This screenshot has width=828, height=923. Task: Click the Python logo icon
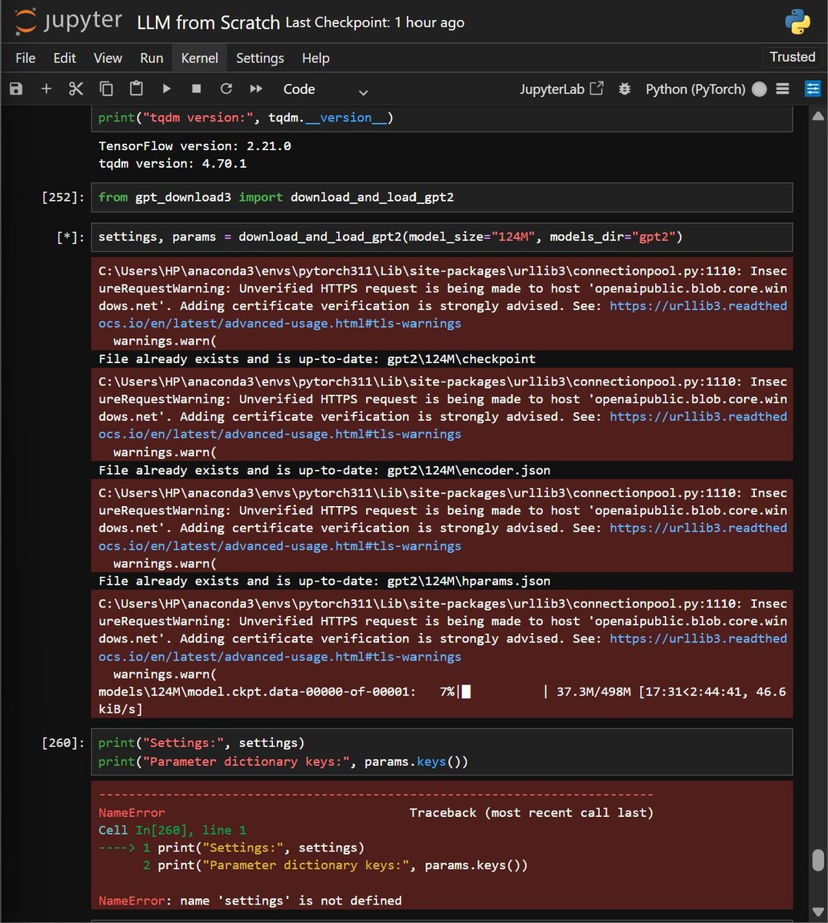(x=797, y=22)
